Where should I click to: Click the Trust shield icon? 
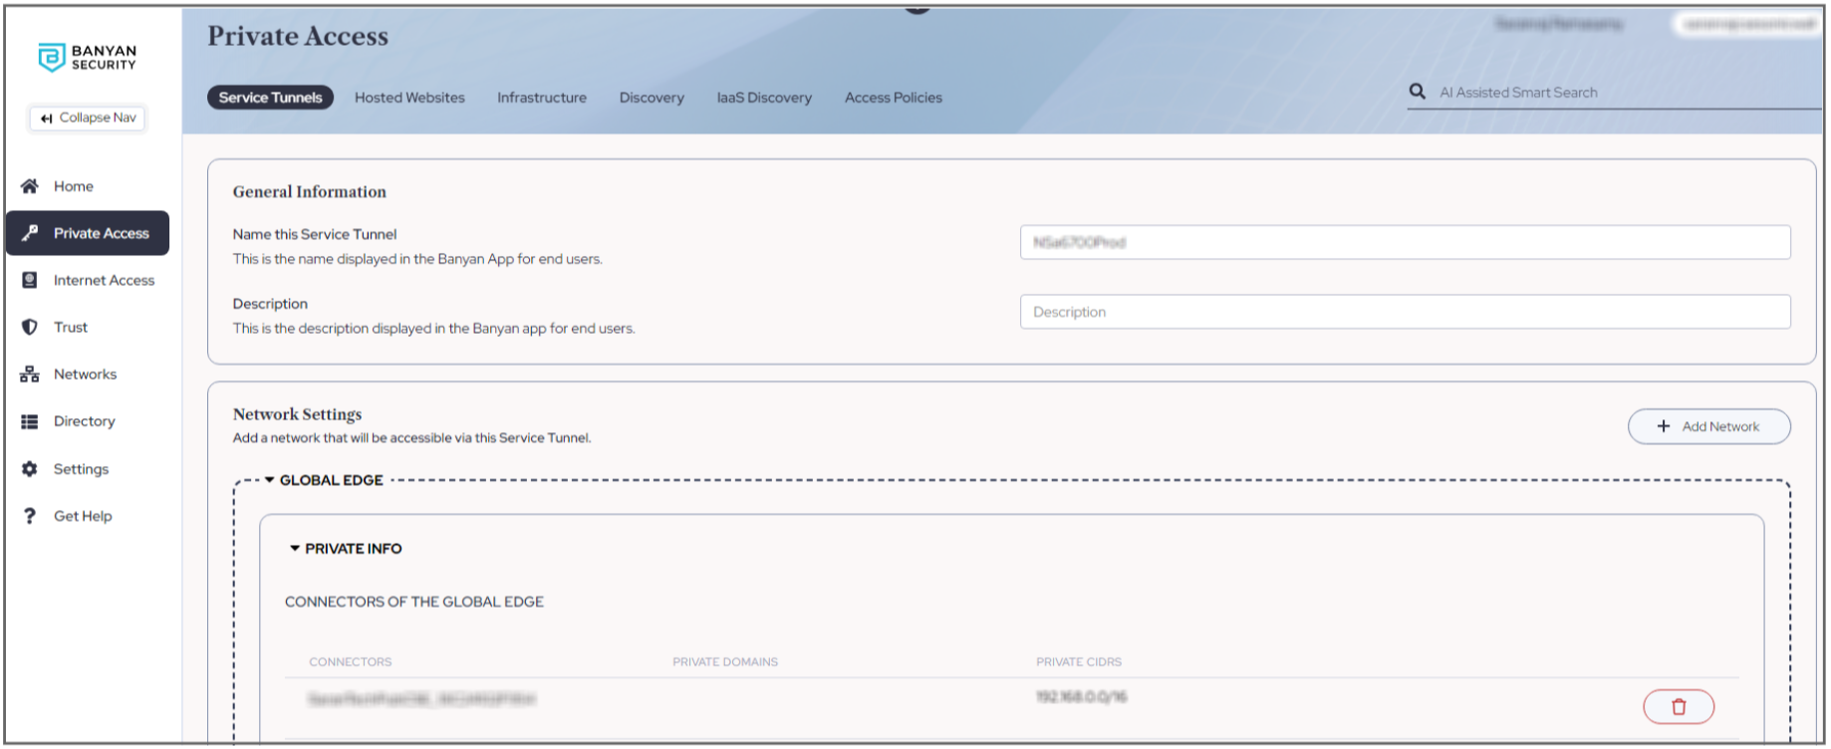[x=30, y=327]
